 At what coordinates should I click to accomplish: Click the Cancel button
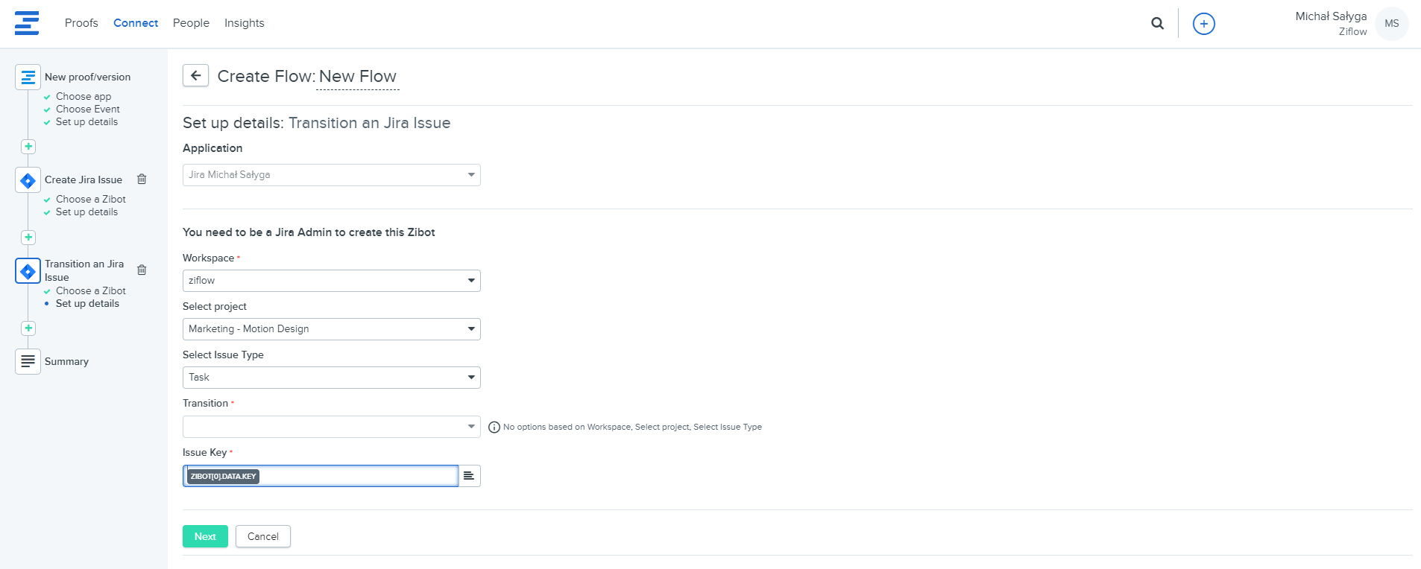262,536
